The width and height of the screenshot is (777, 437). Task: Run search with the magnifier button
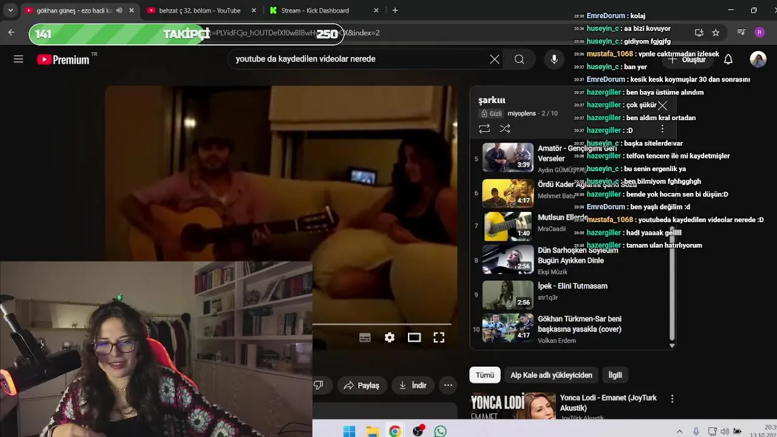(520, 59)
